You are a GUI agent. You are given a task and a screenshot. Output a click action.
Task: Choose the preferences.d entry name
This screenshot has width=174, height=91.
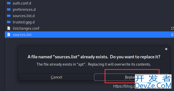[24, 10]
